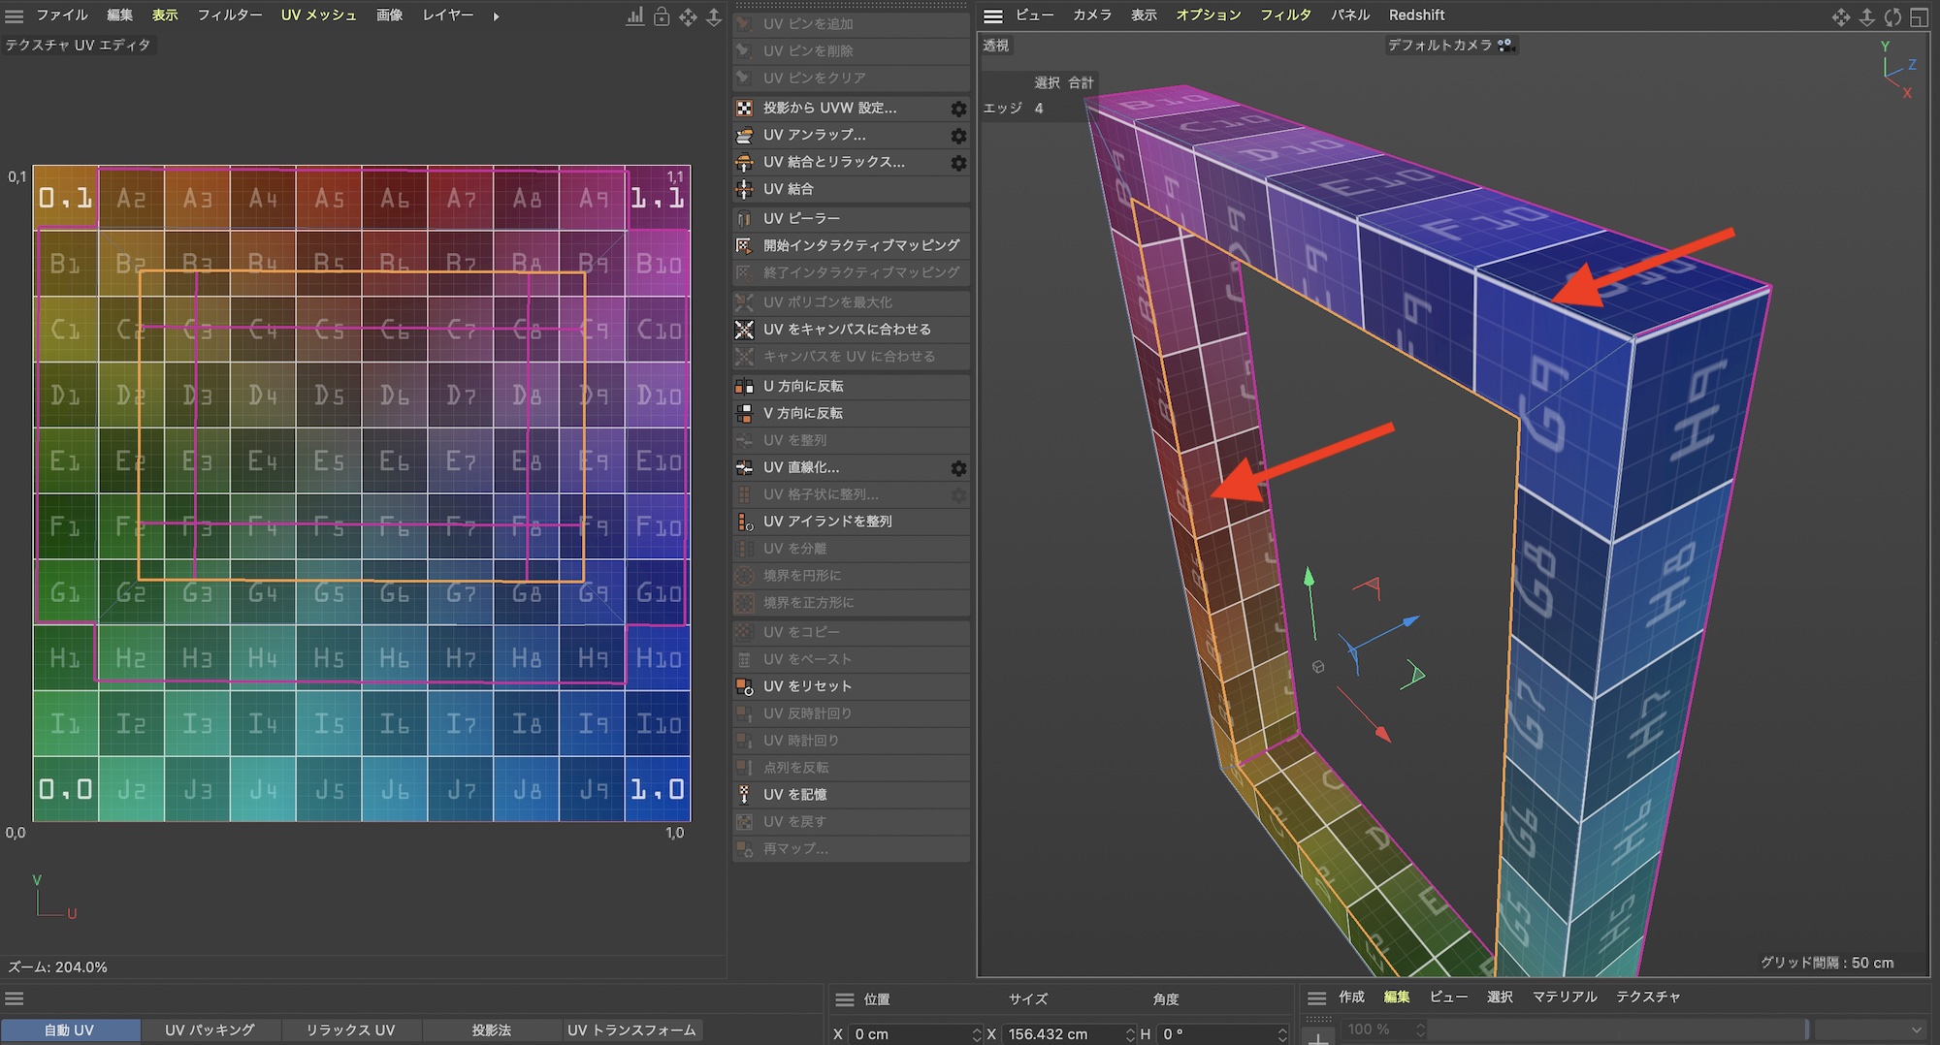The height and width of the screenshot is (1045, 1940).
Task: Click the pan icon in 3D viewport header
Action: pyautogui.click(x=1840, y=16)
